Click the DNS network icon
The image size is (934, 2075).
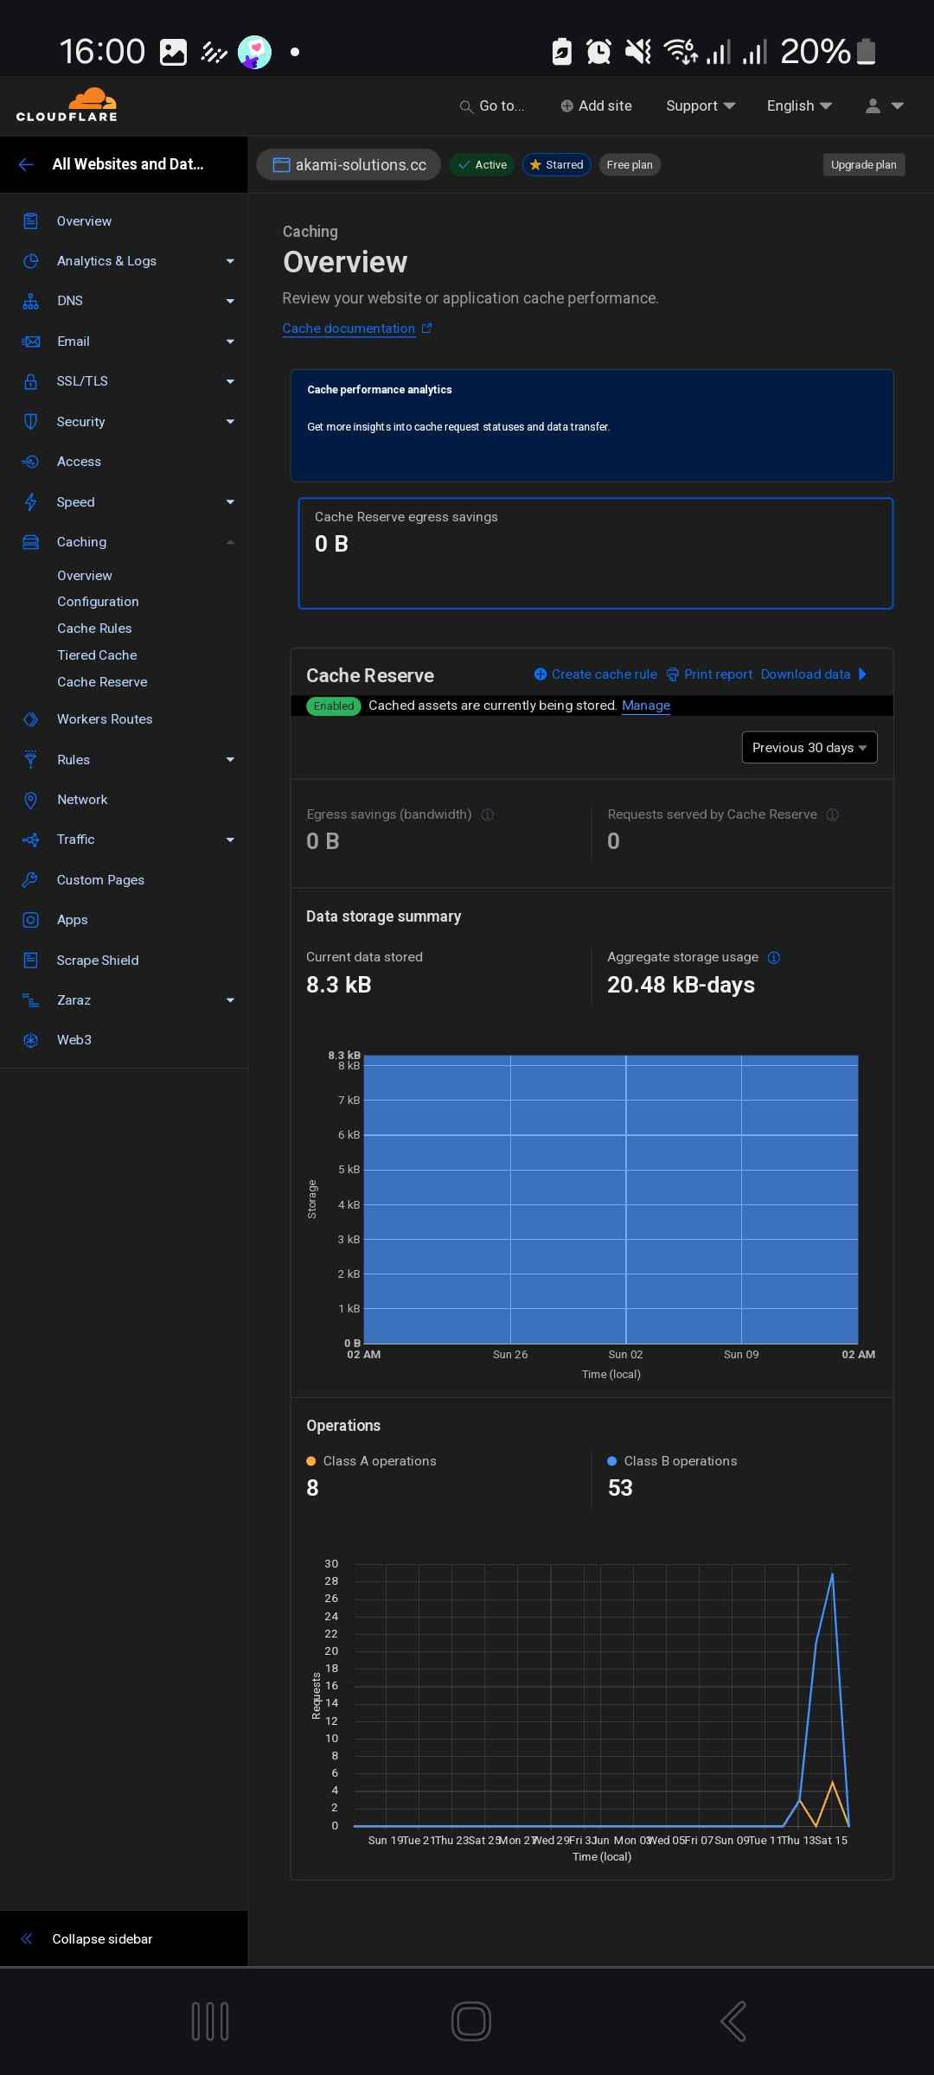[30, 301]
